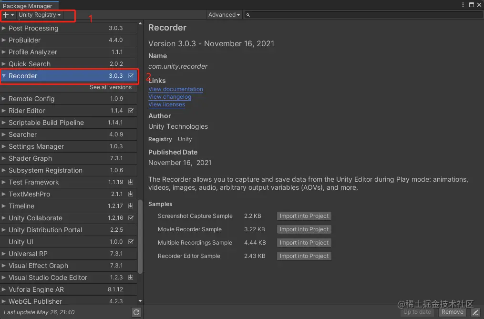Click the Unity Technologies author text
484x319 pixels.
click(x=178, y=126)
